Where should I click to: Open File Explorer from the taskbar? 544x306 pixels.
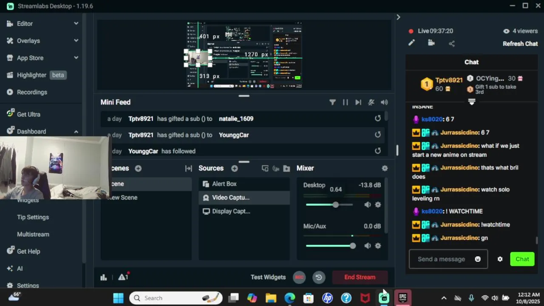271,298
